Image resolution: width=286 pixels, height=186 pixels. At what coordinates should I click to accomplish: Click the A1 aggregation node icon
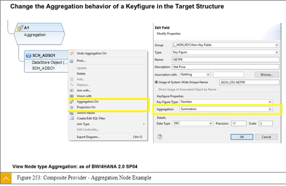20,28
